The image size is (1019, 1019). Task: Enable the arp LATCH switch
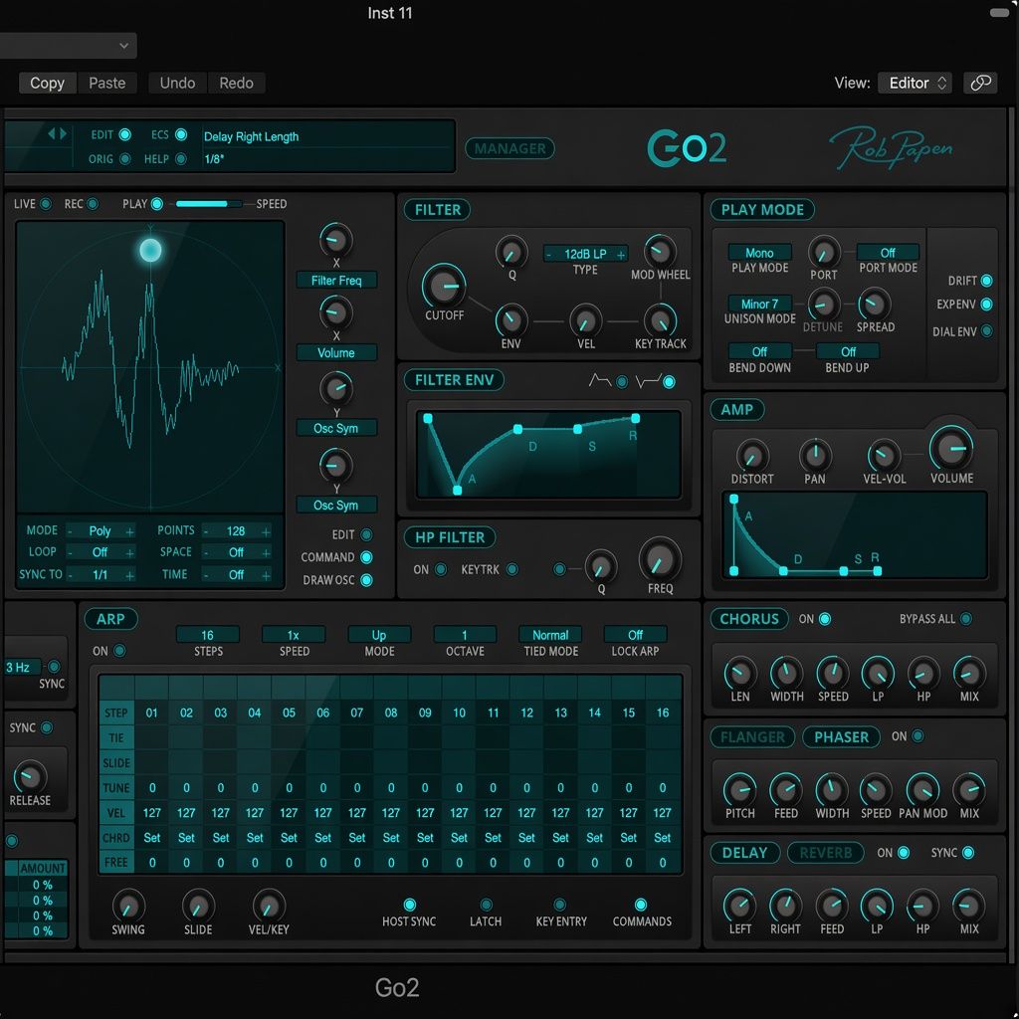tap(486, 905)
